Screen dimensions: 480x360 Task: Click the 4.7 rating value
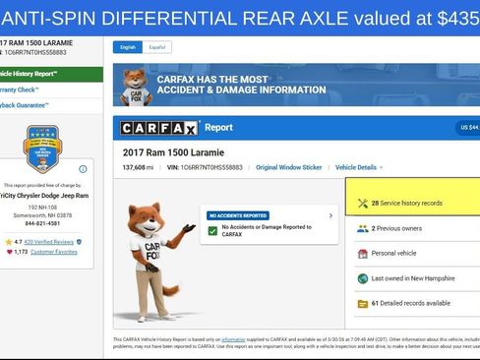point(18,242)
